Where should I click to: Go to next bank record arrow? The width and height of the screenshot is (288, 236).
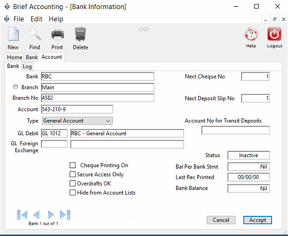click(x=51, y=215)
